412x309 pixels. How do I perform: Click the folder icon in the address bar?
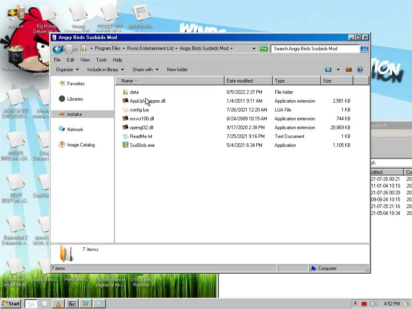point(84,48)
